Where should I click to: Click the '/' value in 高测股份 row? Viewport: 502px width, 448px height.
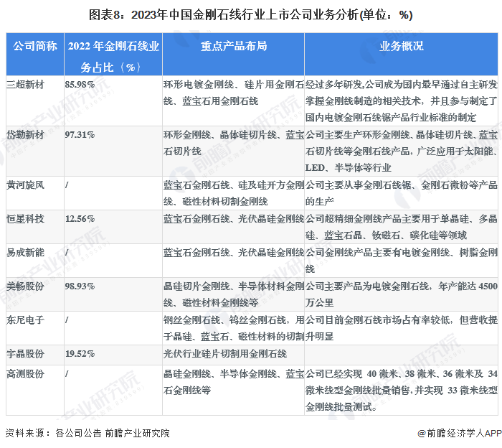(x=67, y=373)
